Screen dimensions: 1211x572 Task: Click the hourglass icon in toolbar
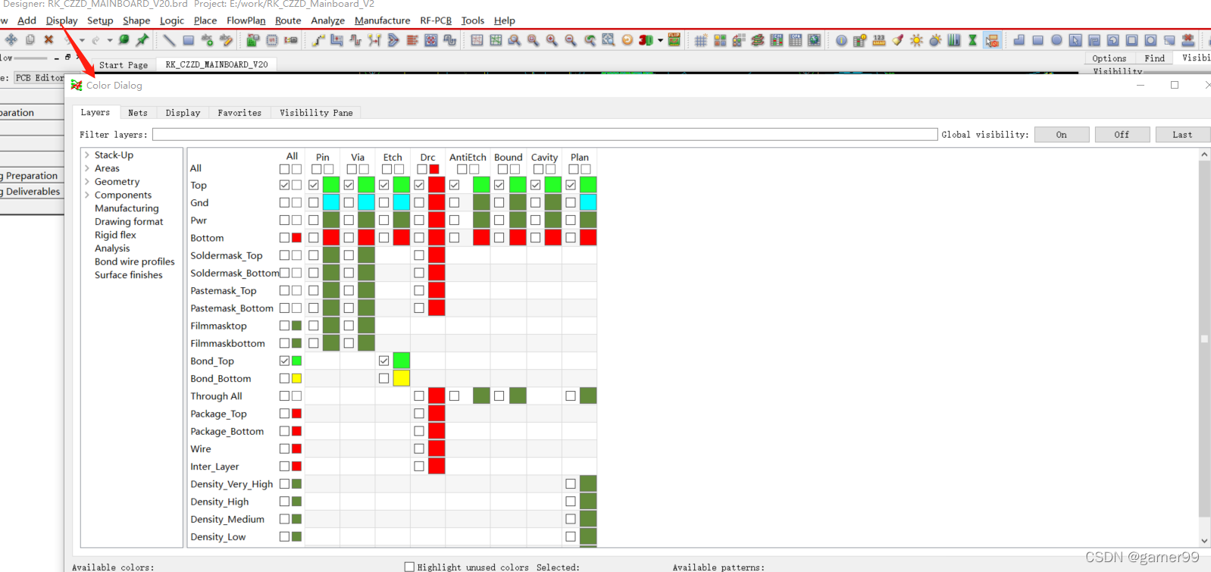pos(972,40)
